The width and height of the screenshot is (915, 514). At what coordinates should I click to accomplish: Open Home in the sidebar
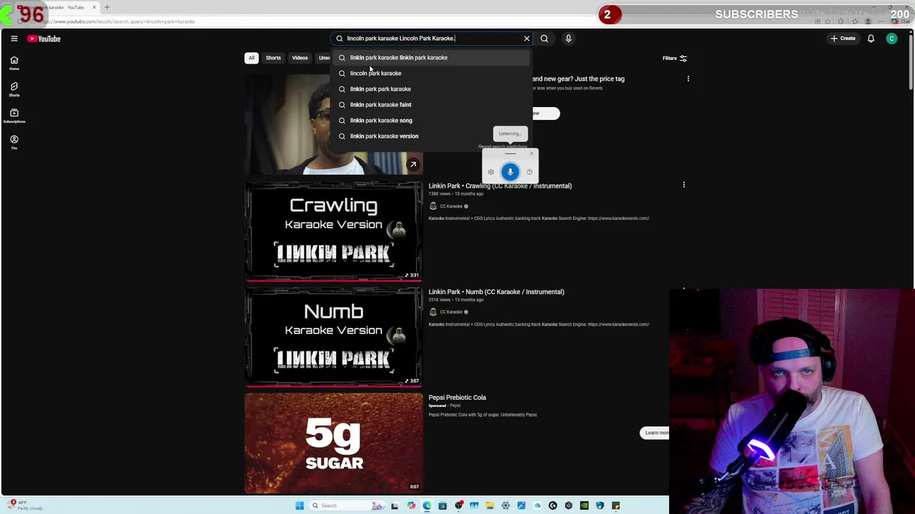[14, 63]
